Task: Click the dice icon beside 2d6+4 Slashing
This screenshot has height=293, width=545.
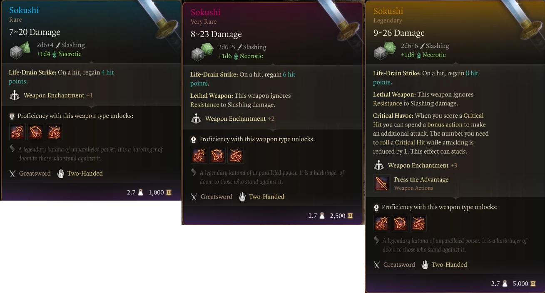Action: click(x=20, y=50)
